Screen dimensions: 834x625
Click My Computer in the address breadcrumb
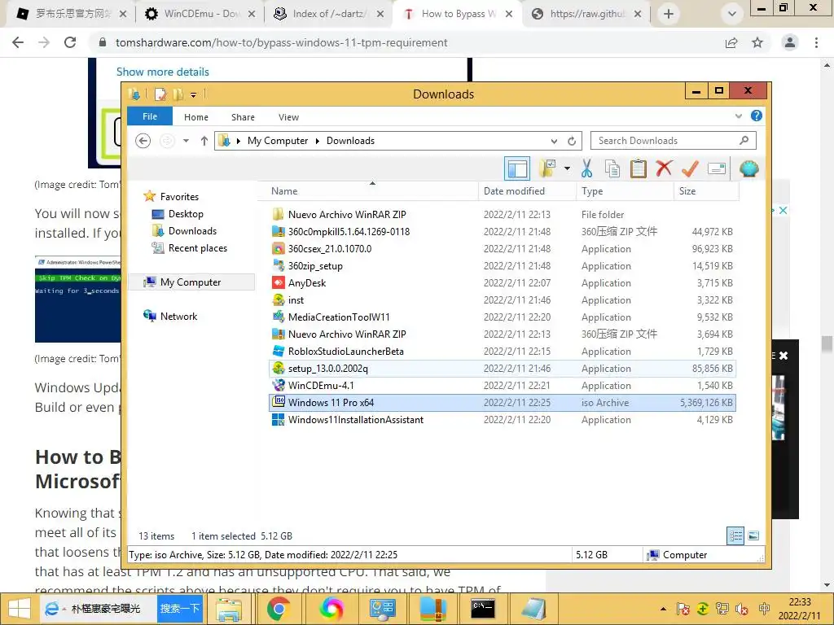pos(278,141)
